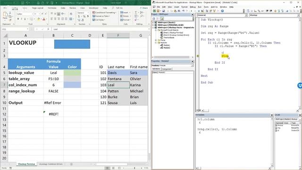Open the font size dropdown
302x170 pixels.
click(39, 14)
